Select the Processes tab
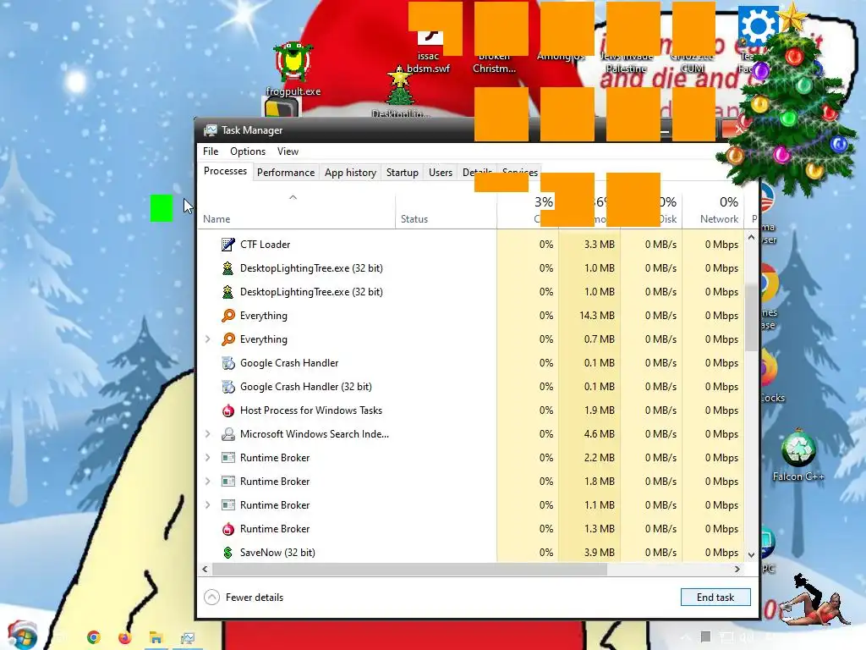Screen dimensions: 866x650 click(225, 171)
